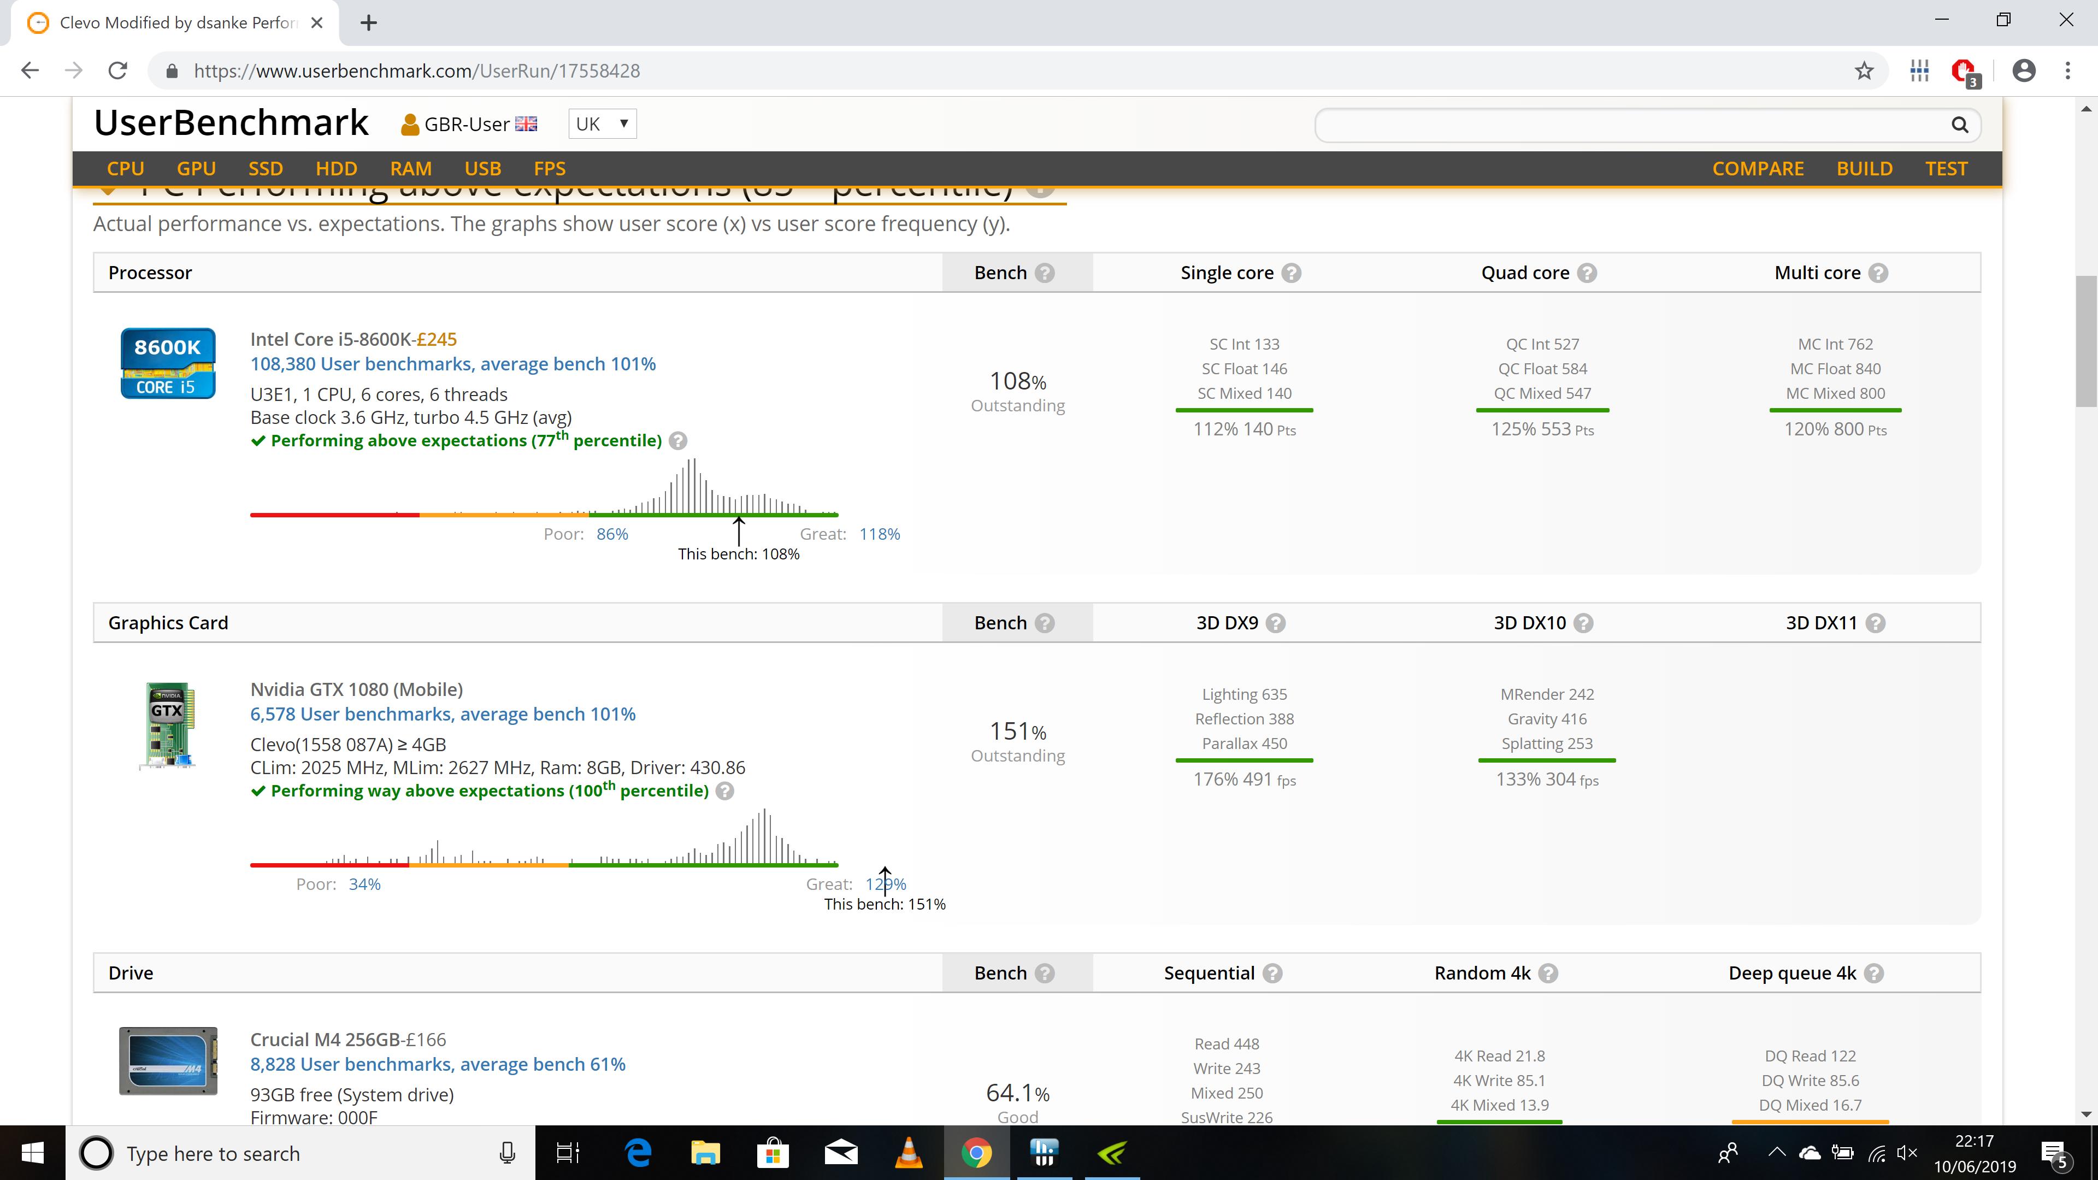The image size is (2098, 1180).
Task: Click the help icon after 100th percentile
Action: (725, 790)
